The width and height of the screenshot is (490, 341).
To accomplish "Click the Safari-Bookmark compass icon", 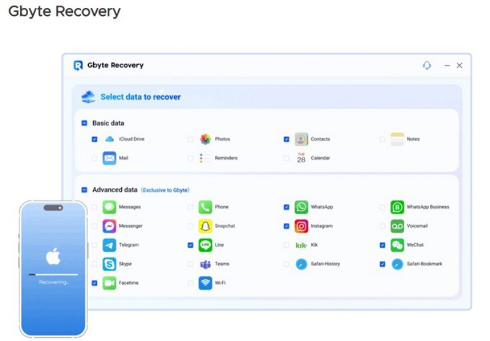I will [397, 264].
